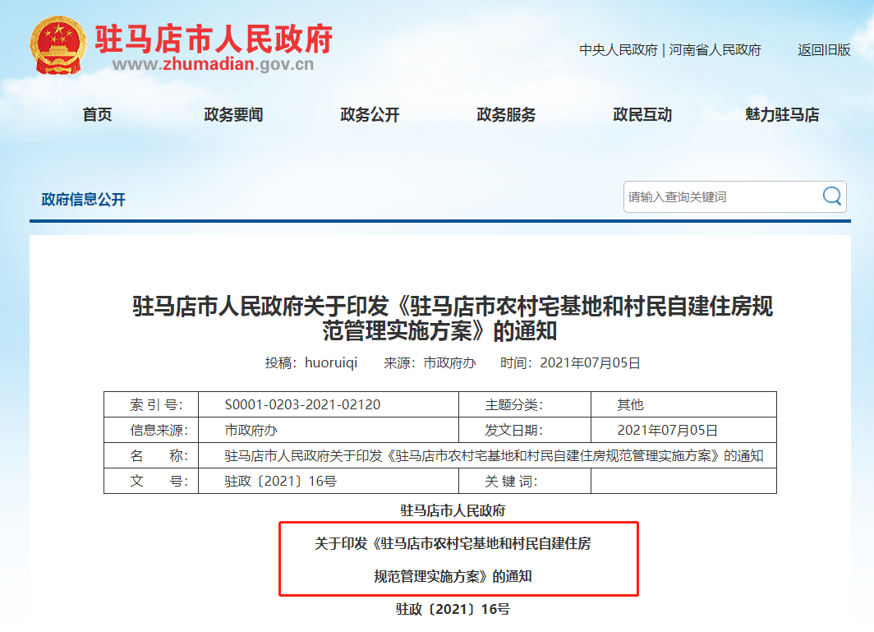
Task: Click the www.zhumadian.gov.cn URL text
Action: click(x=213, y=64)
